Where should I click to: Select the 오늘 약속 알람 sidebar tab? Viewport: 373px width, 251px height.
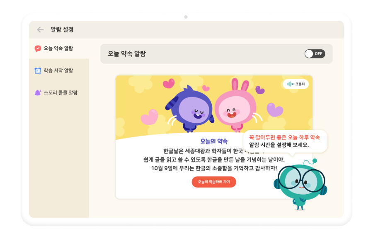(x=59, y=49)
